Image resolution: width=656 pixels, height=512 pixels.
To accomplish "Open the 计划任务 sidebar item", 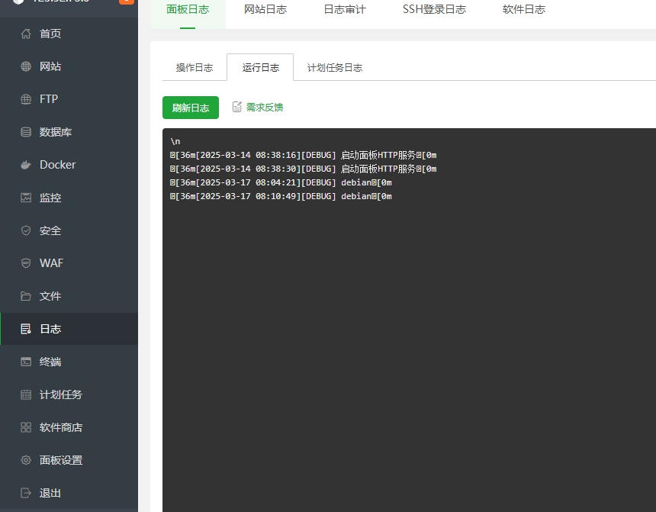I will (x=69, y=394).
